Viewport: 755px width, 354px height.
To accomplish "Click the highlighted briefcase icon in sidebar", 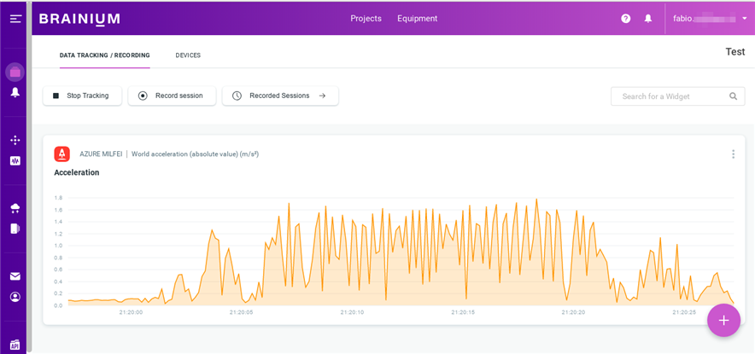I will [15, 72].
